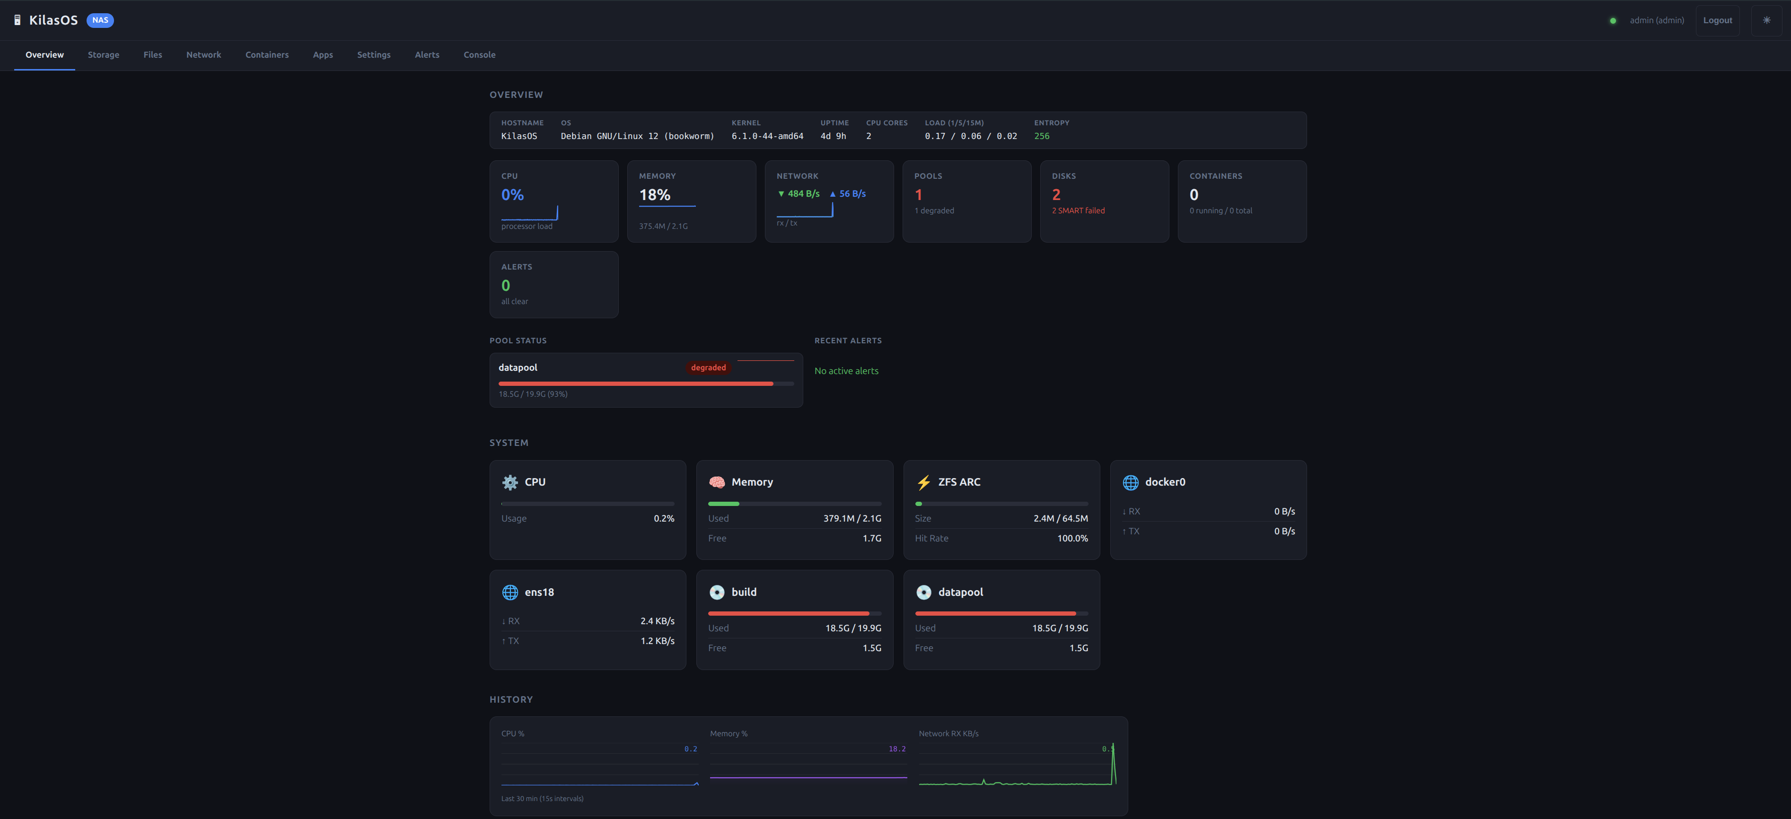This screenshot has height=819, width=1791.
Task: Click the admin (admin) user label
Action: pos(1657,20)
